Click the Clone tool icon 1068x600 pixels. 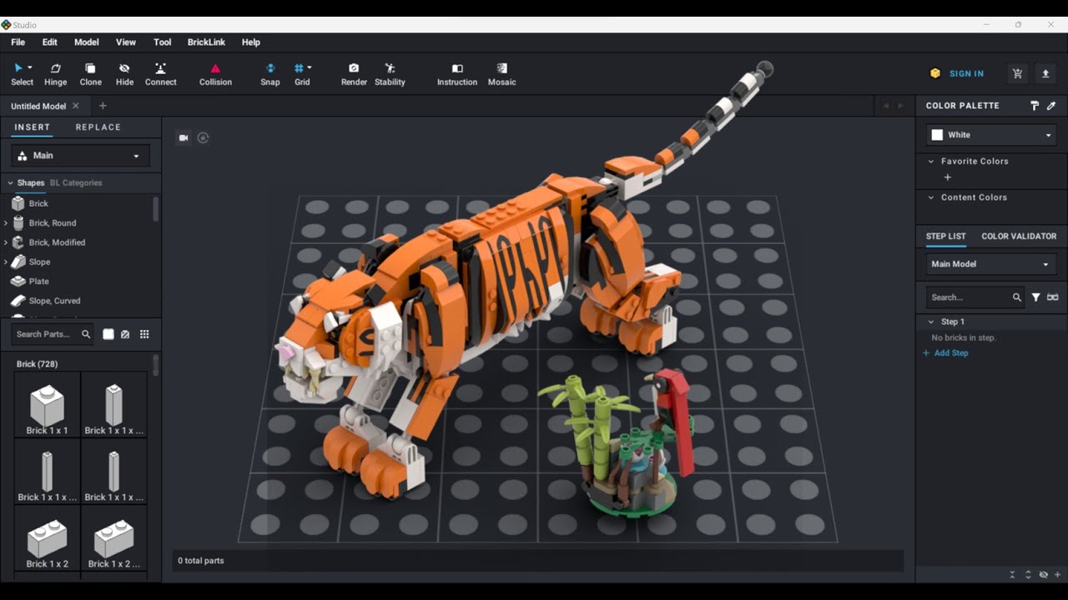click(x=90, y=68)
